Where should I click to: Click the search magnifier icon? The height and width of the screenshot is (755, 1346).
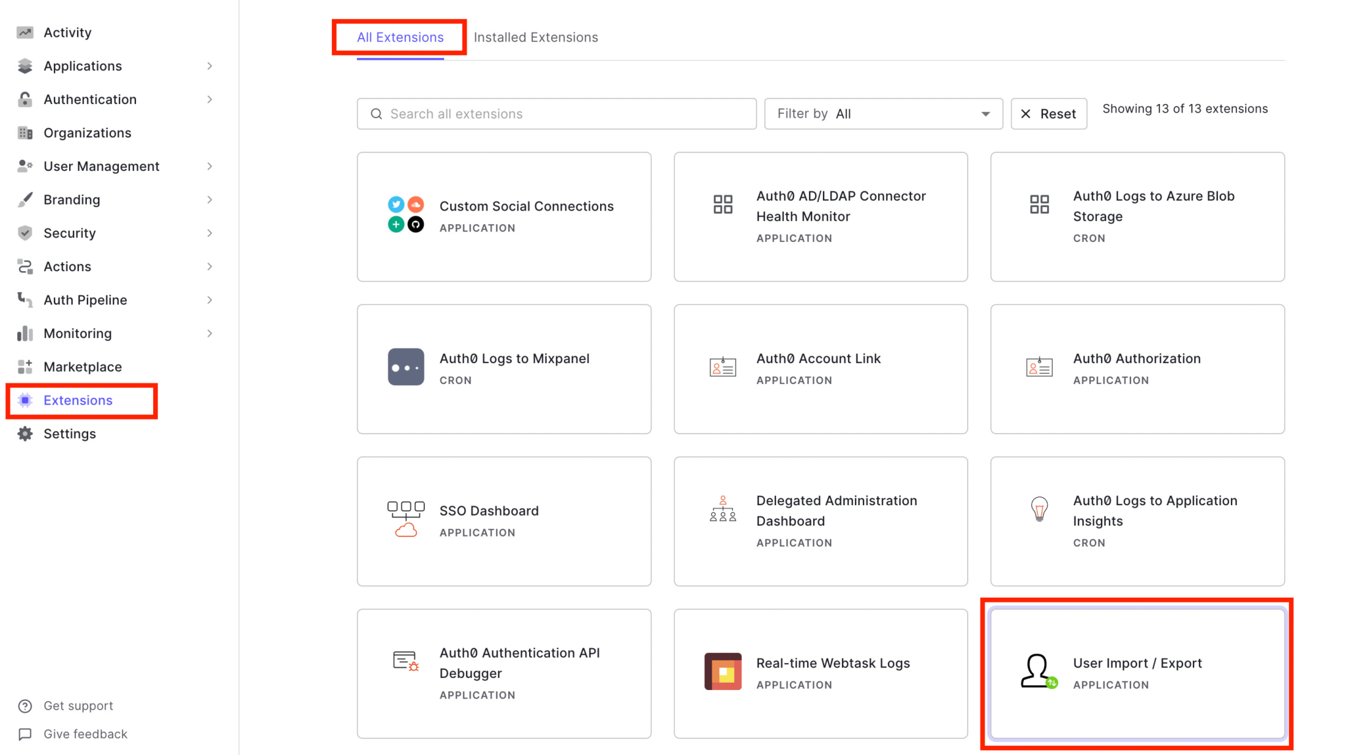click(377, 114)
